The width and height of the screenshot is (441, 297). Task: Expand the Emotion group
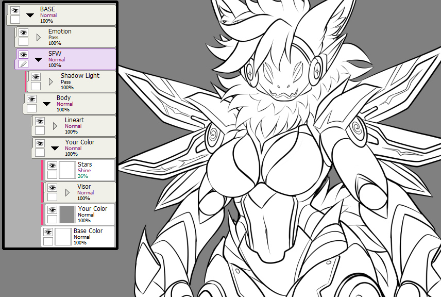(39, 37)
